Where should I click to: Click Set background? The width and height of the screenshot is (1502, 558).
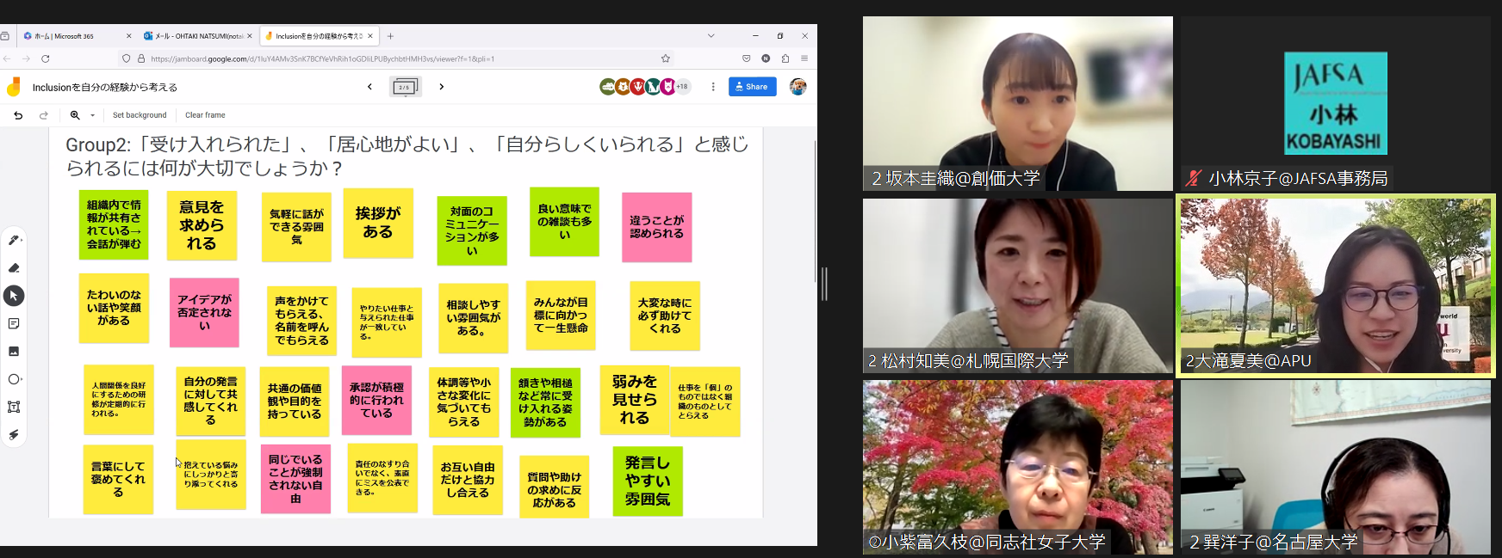(x=140, y=115)
